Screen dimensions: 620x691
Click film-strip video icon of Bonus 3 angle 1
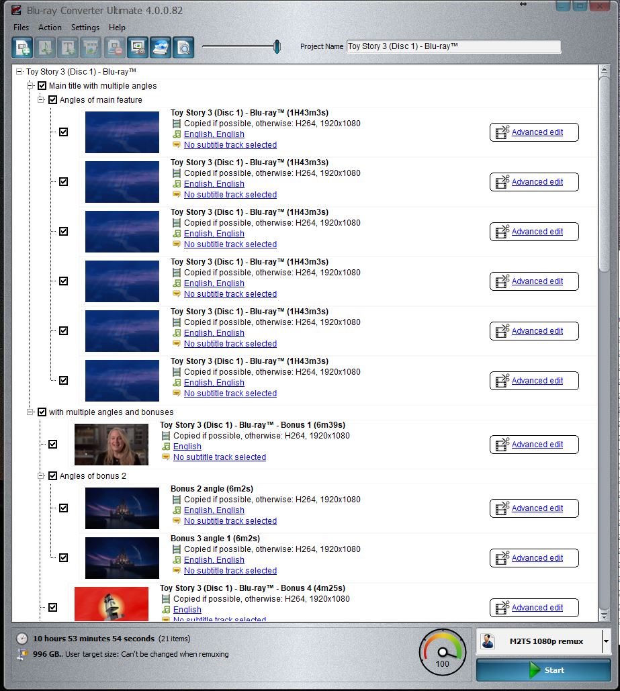177,549
